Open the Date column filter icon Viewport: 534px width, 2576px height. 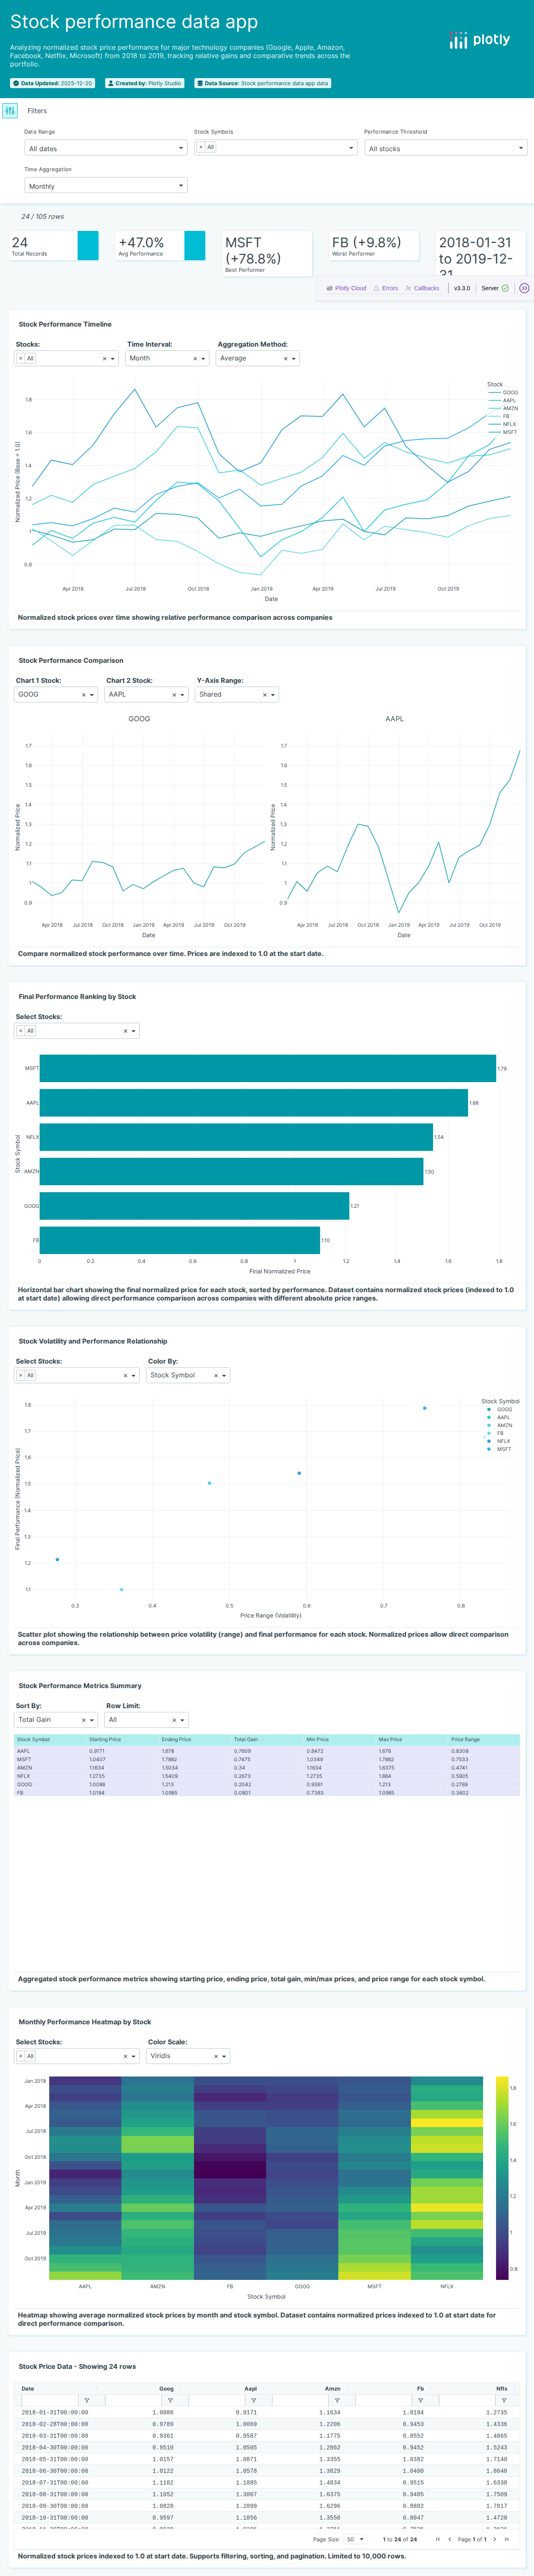tap(87, 2400)
